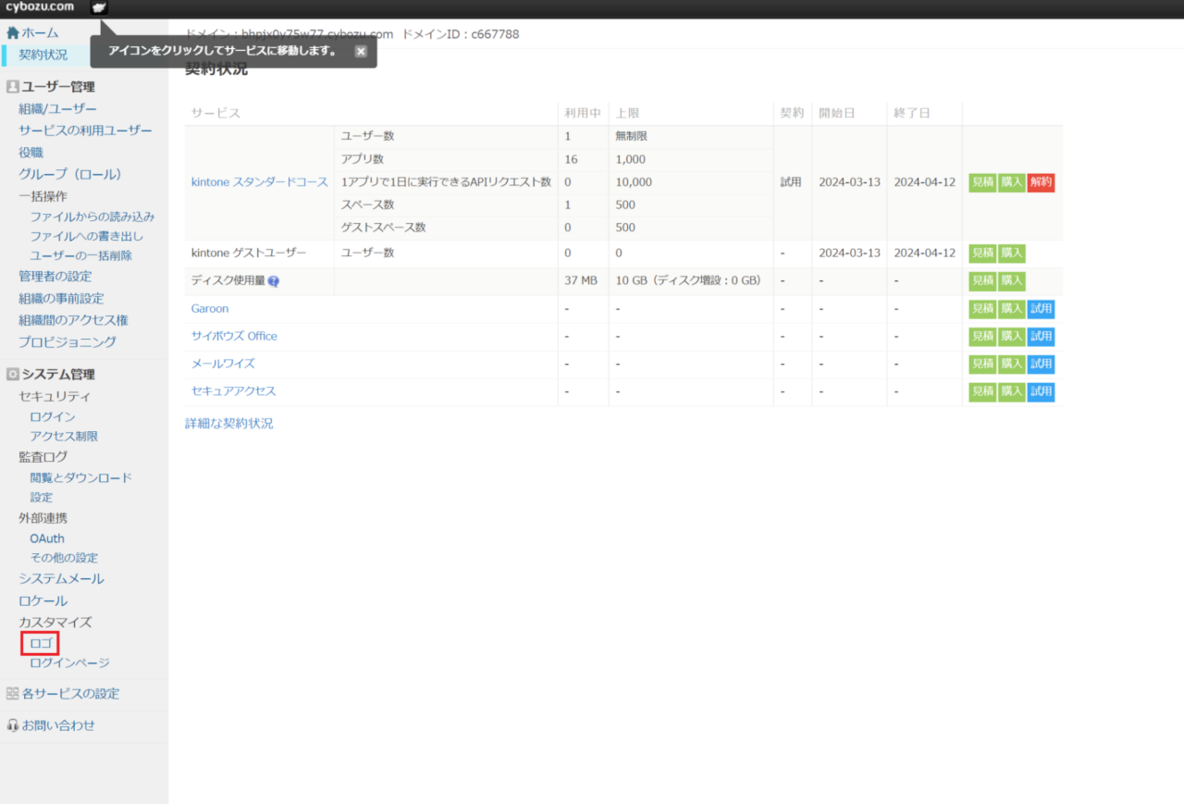Image resolution: width=1184 pixels, height=804 pixels.
Task: Click 見積 button for メールワイズ row
Action: point(982,365)
